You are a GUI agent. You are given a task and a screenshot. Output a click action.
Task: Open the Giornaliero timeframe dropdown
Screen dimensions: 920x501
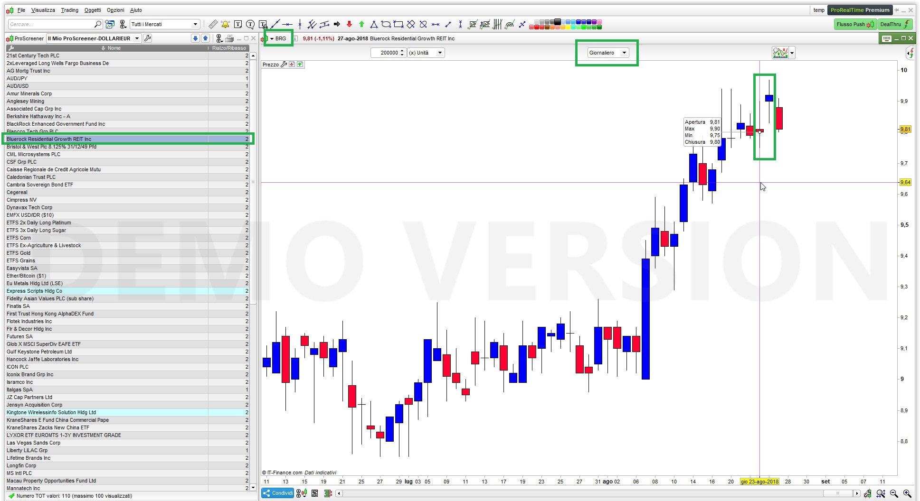pyautogui.click(x=608, y=53)
